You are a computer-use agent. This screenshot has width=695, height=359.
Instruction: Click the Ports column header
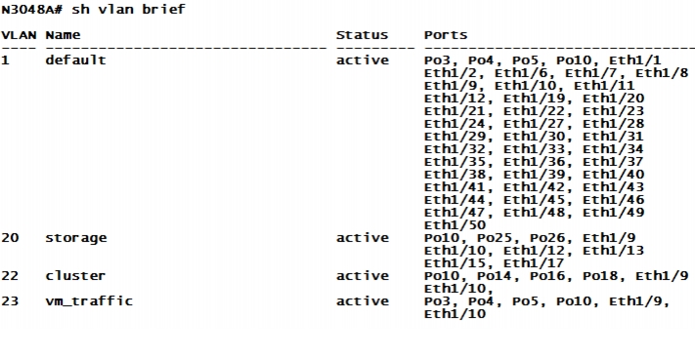(x=446, y=35)
